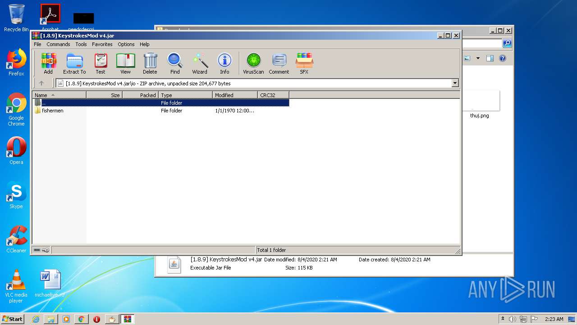Open Windows Explorer taskbar icon
Screen dimensions: 577x325
[51, 319]
